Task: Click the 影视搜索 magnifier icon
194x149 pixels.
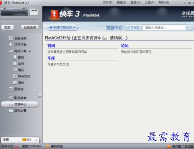Action: tap(11, 98)
